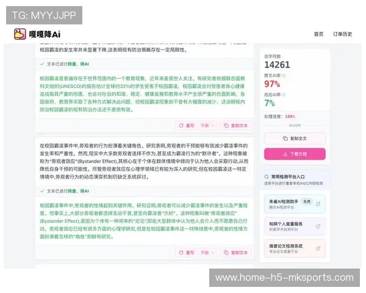Click the 处理进度 100% text
Screen dimensions: 366x293
coord(279,117)
